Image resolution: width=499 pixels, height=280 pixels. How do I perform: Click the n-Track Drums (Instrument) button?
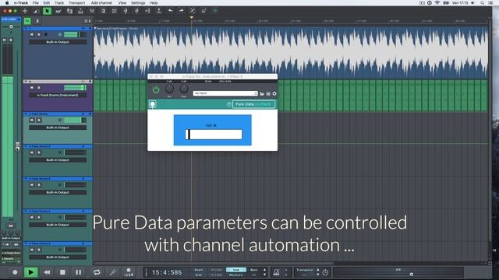coord(58,95)
